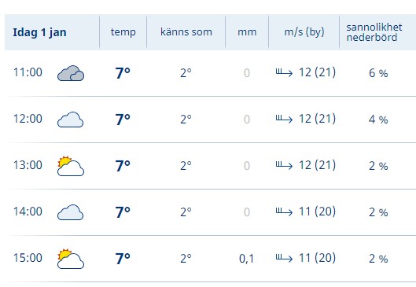Click the 'sannolikhet nederbörd' column header
The height and width of the screenshot is (287, 416).
tap(374, 32)
